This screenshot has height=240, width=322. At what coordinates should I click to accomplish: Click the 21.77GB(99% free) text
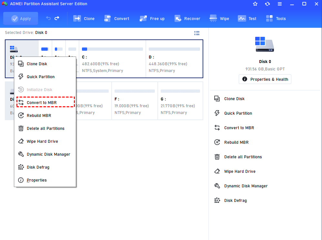pyautogui.click(x=178, y=106)
